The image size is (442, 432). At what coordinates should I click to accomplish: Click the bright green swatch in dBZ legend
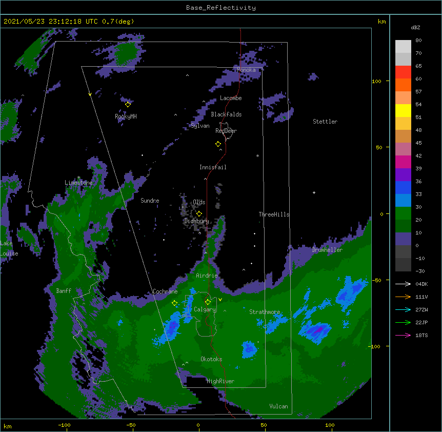(403, 213)
